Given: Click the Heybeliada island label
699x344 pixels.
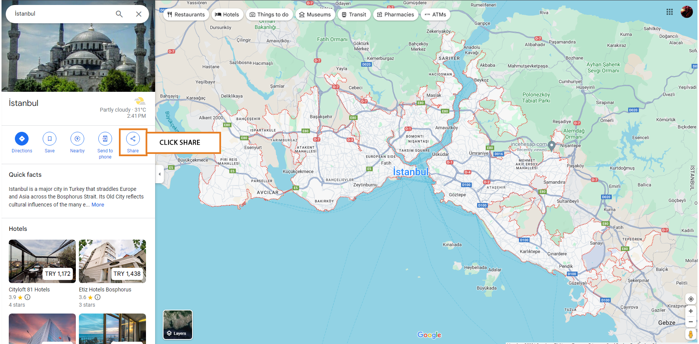Looking at the screenshot, I should pyautogui.click(x=475, y=267).
